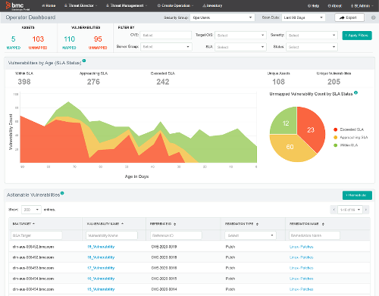The height and width of the screenshot is (296, 379).
Task: Open the Create Operation menu
Action: click(x=175, y=5)
